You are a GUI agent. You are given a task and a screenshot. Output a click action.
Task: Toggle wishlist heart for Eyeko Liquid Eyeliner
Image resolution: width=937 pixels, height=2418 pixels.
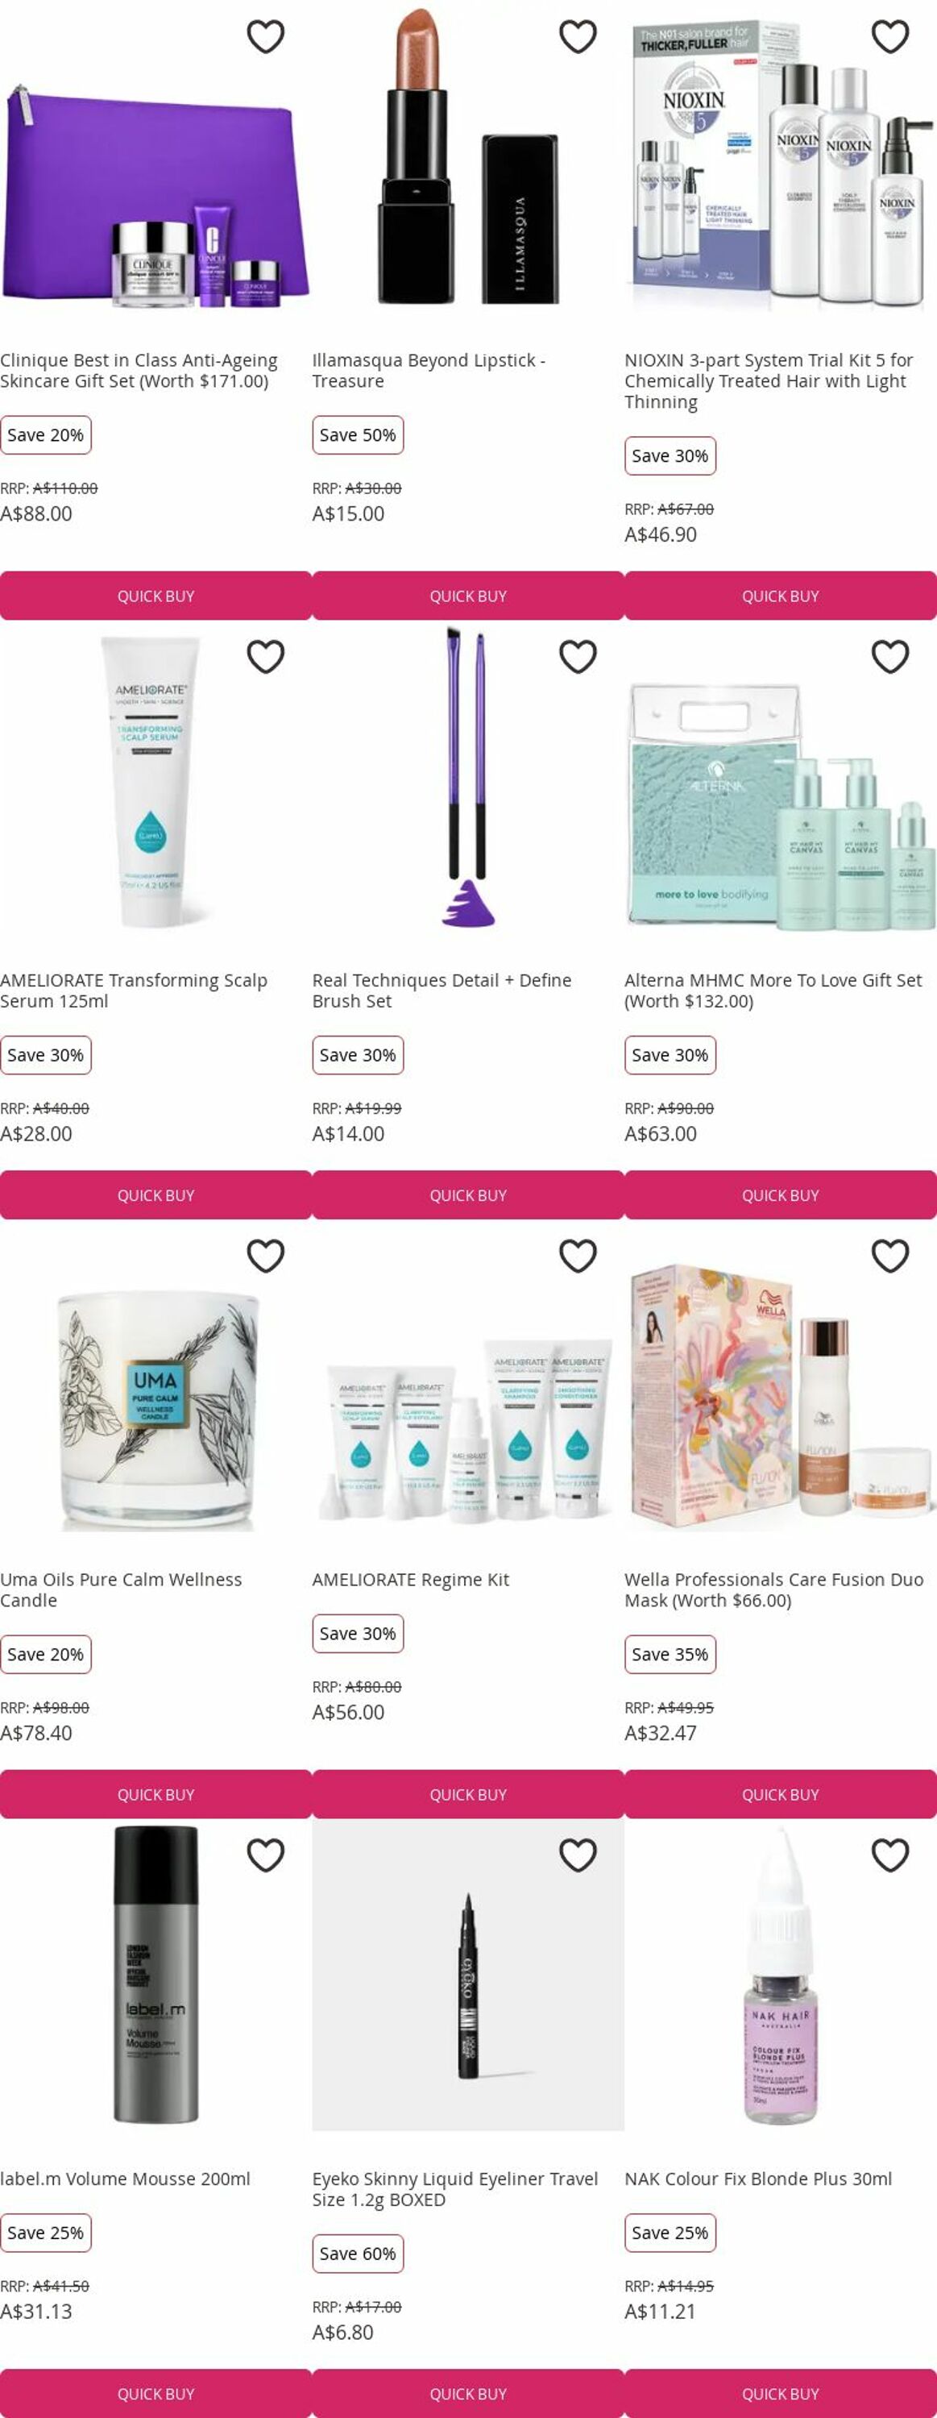(x=578, y=1855)
